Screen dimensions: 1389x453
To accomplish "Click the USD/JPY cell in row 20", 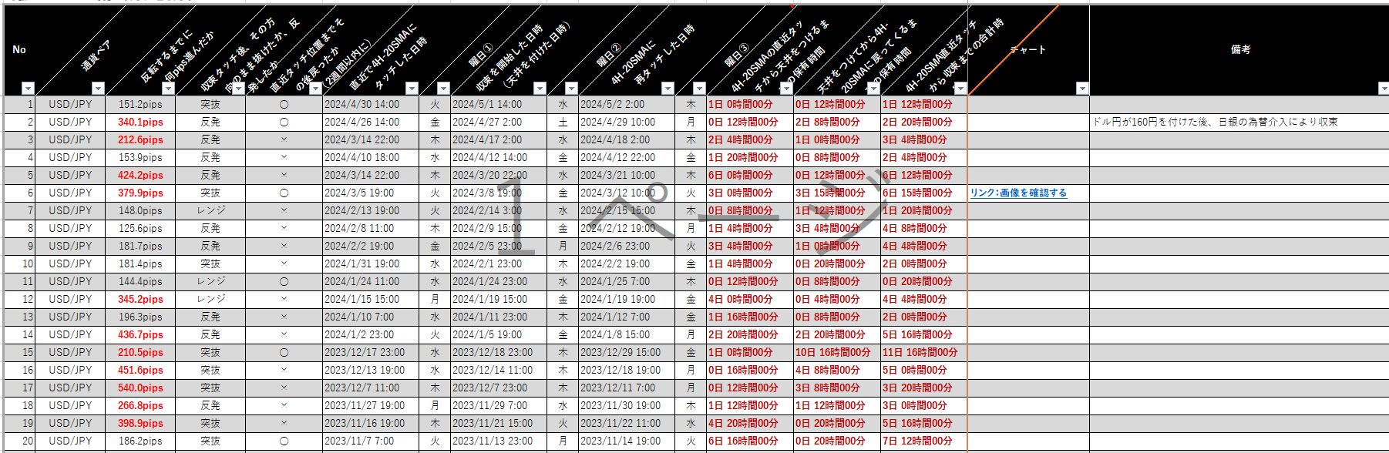I will click(70, 441).
